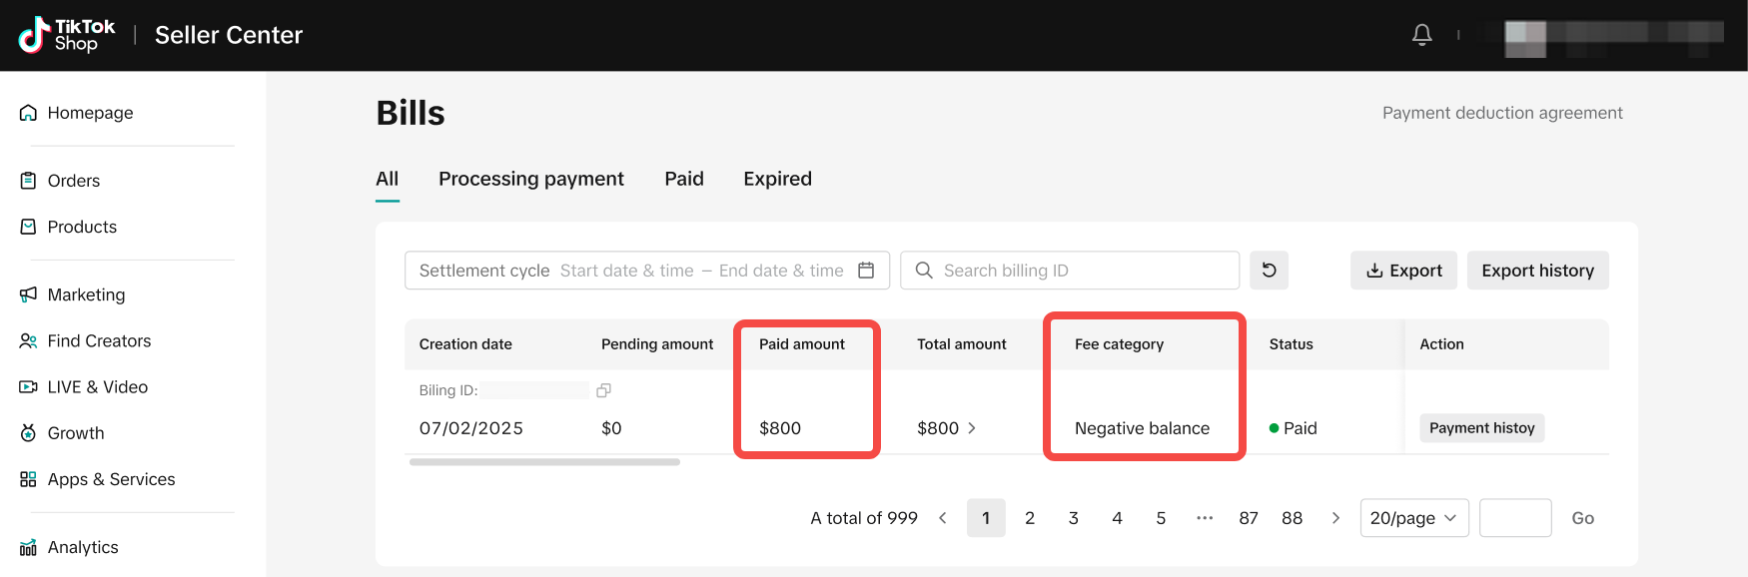This screenshot has width=1748, height=577.
Task: Click the Export button
Action: [x=1403, y=271]
